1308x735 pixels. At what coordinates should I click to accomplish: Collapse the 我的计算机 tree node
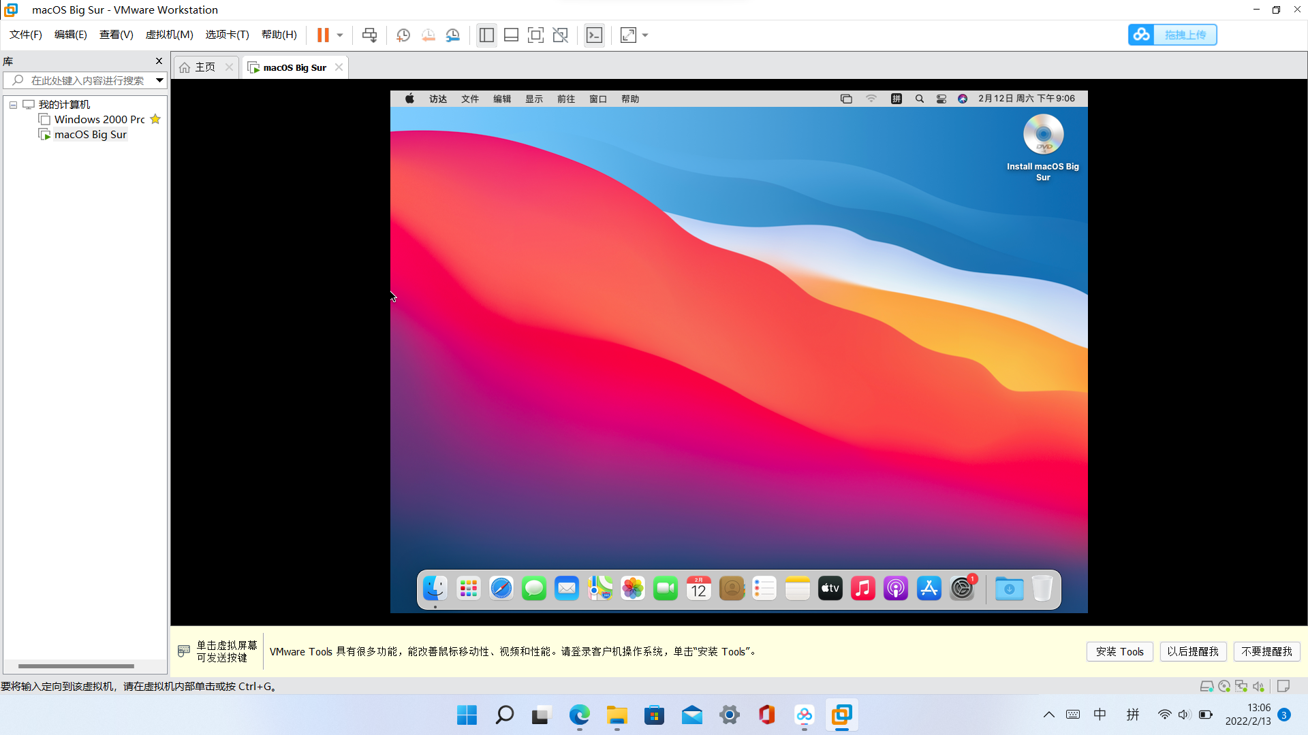click(x=13, y=105)
